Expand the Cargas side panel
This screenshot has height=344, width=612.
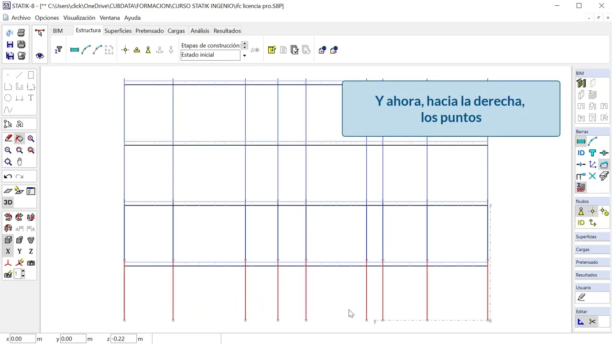point(592,249)
